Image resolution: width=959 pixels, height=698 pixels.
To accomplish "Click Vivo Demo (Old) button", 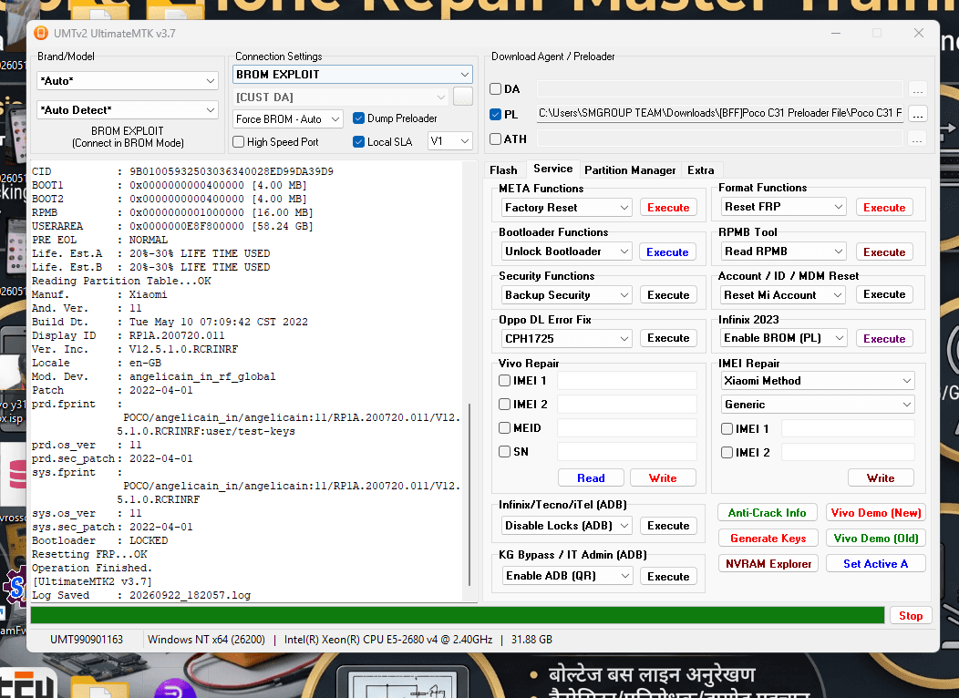I will 876,539.
